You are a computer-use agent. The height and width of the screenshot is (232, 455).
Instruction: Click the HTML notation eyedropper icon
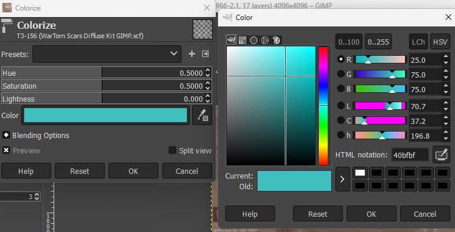click(441, 154)
